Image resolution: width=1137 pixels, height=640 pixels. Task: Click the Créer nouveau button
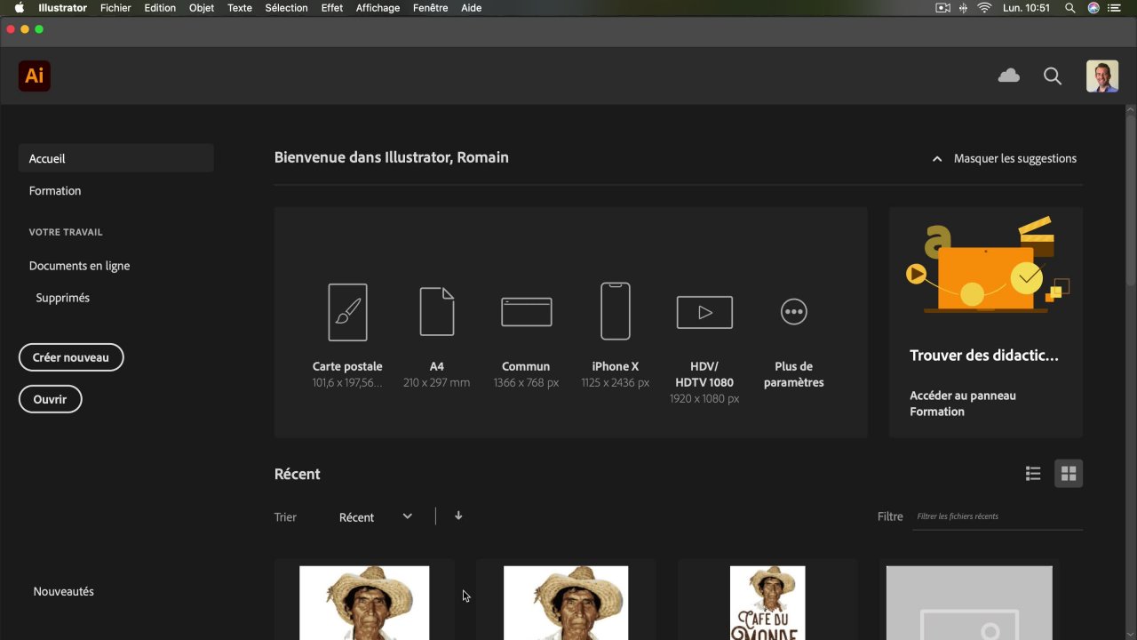tap(71, 357)
